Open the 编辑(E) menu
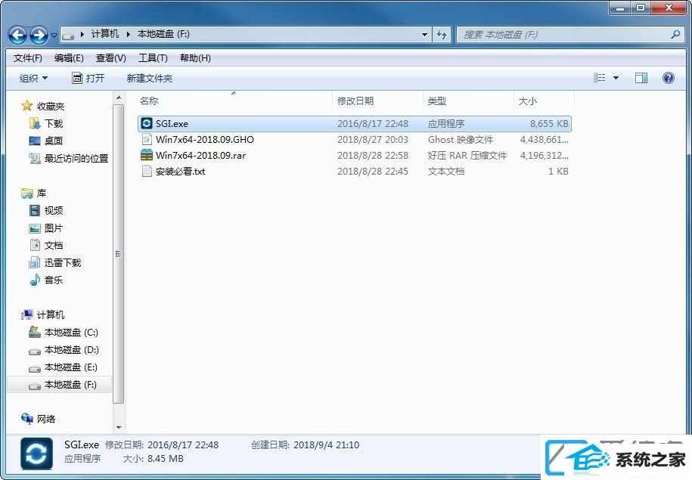 coord(69,57)
